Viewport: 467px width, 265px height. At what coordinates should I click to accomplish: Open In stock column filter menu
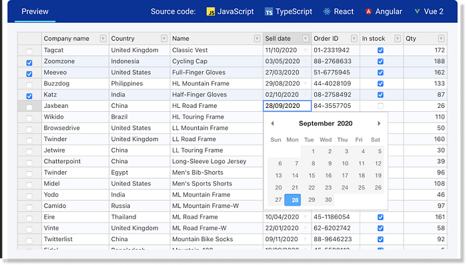point(398,39)
